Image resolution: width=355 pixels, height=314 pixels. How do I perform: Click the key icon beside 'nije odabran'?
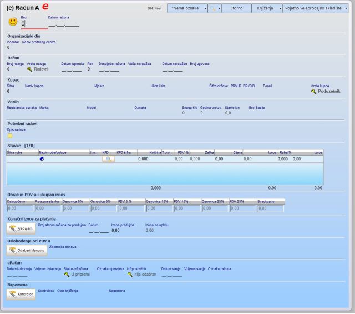pyautogui.click(x=130, y=274)
